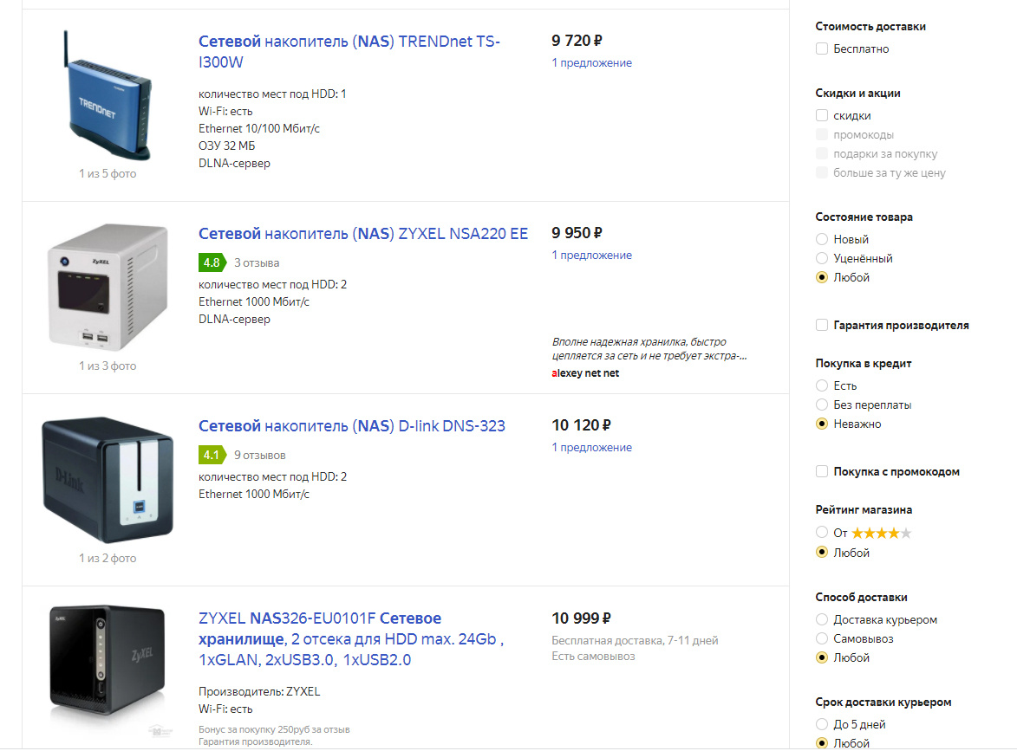Select 'Новый' product condition
1017x751 pixels.
pyautogui.click(x=822, y=239)
